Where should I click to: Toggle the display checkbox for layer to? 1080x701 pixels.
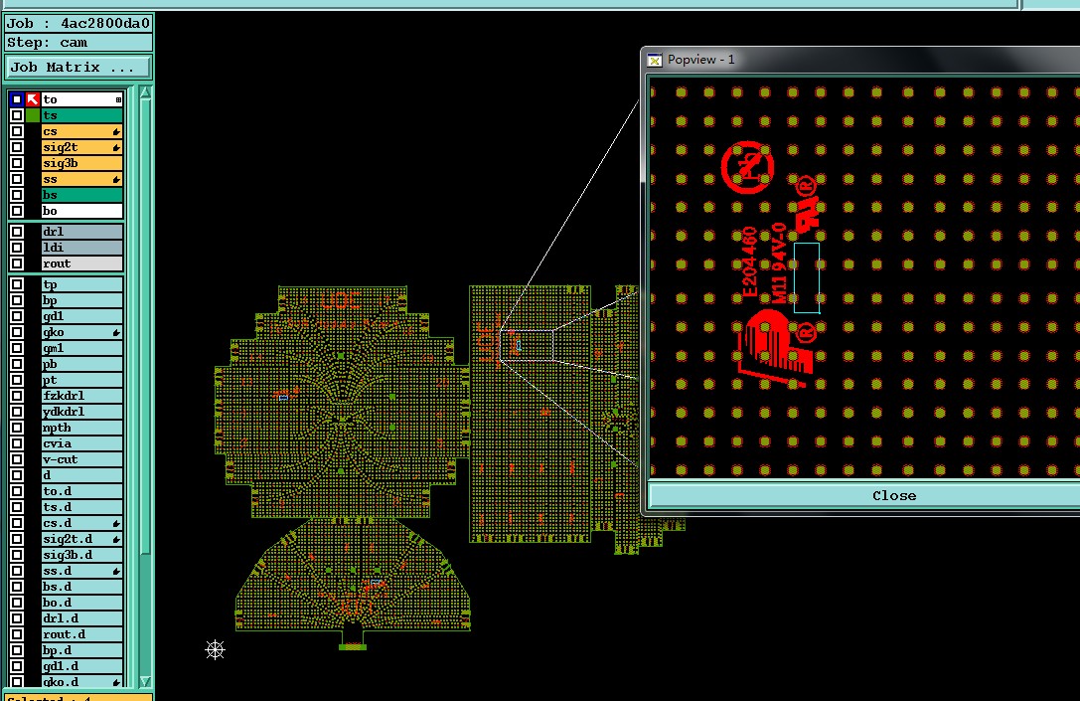(x=17, y=99)
